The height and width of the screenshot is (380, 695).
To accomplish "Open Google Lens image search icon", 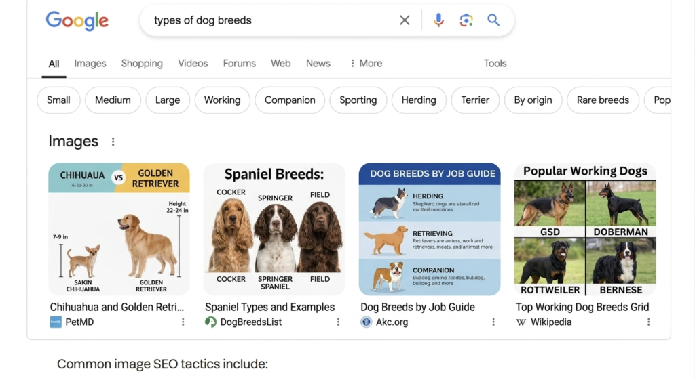I will pos(466,20).
